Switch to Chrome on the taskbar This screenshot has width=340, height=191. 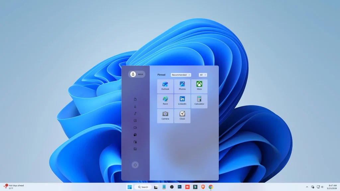(211, 187)
